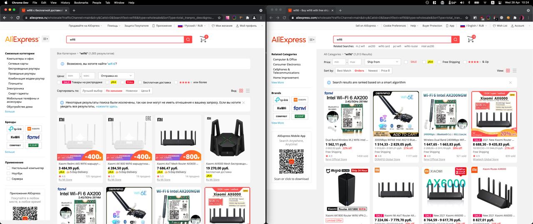The height and width of the screenshot is (224, 533).
Task: Tick the four stars или более checkbox
Action: click(x=175, y=82)
